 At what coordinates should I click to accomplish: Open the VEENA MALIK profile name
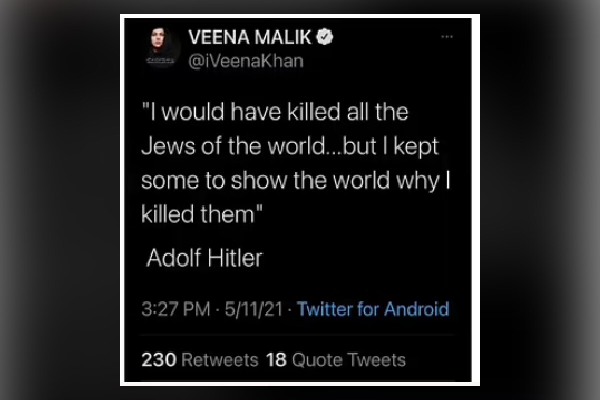pos(251,38)
